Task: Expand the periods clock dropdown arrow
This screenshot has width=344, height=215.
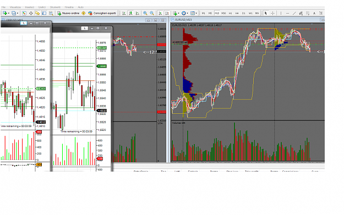Action: tap(187, 13)
